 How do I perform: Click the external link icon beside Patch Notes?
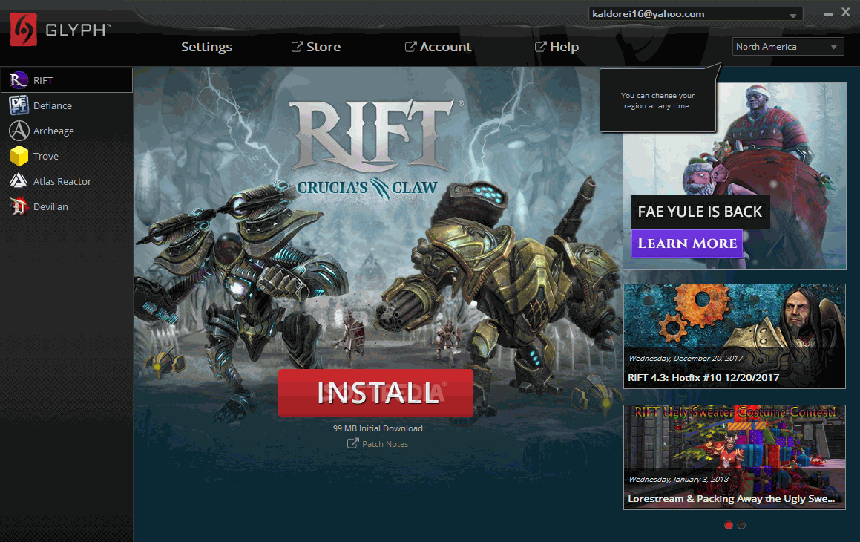point(352,443)
